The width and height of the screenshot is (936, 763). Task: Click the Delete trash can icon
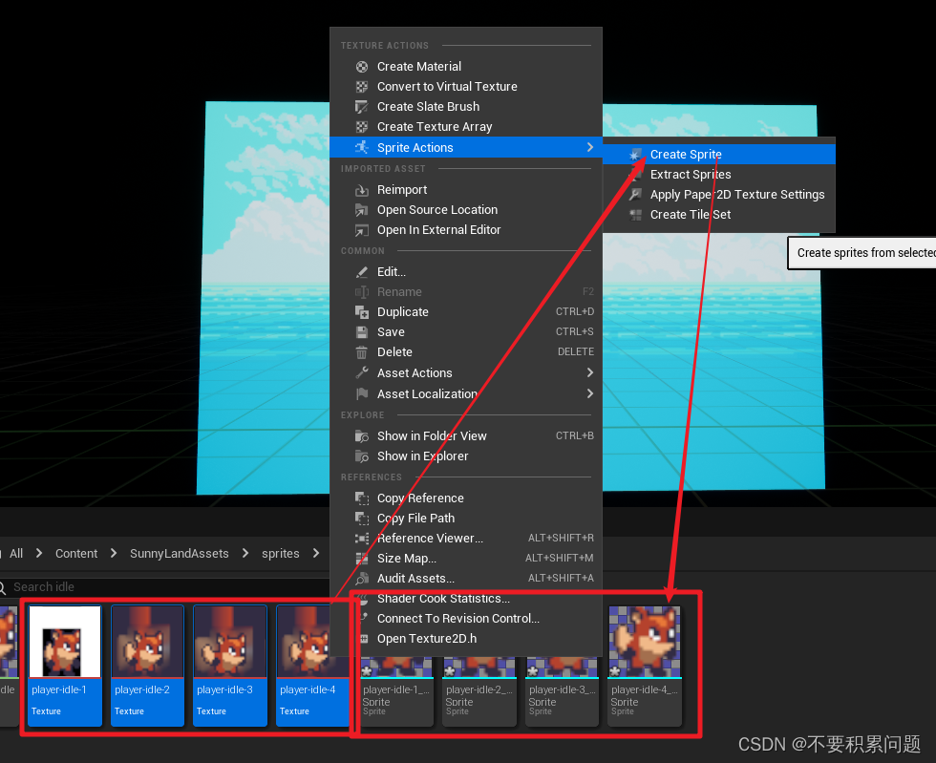(x=362, y=352)
